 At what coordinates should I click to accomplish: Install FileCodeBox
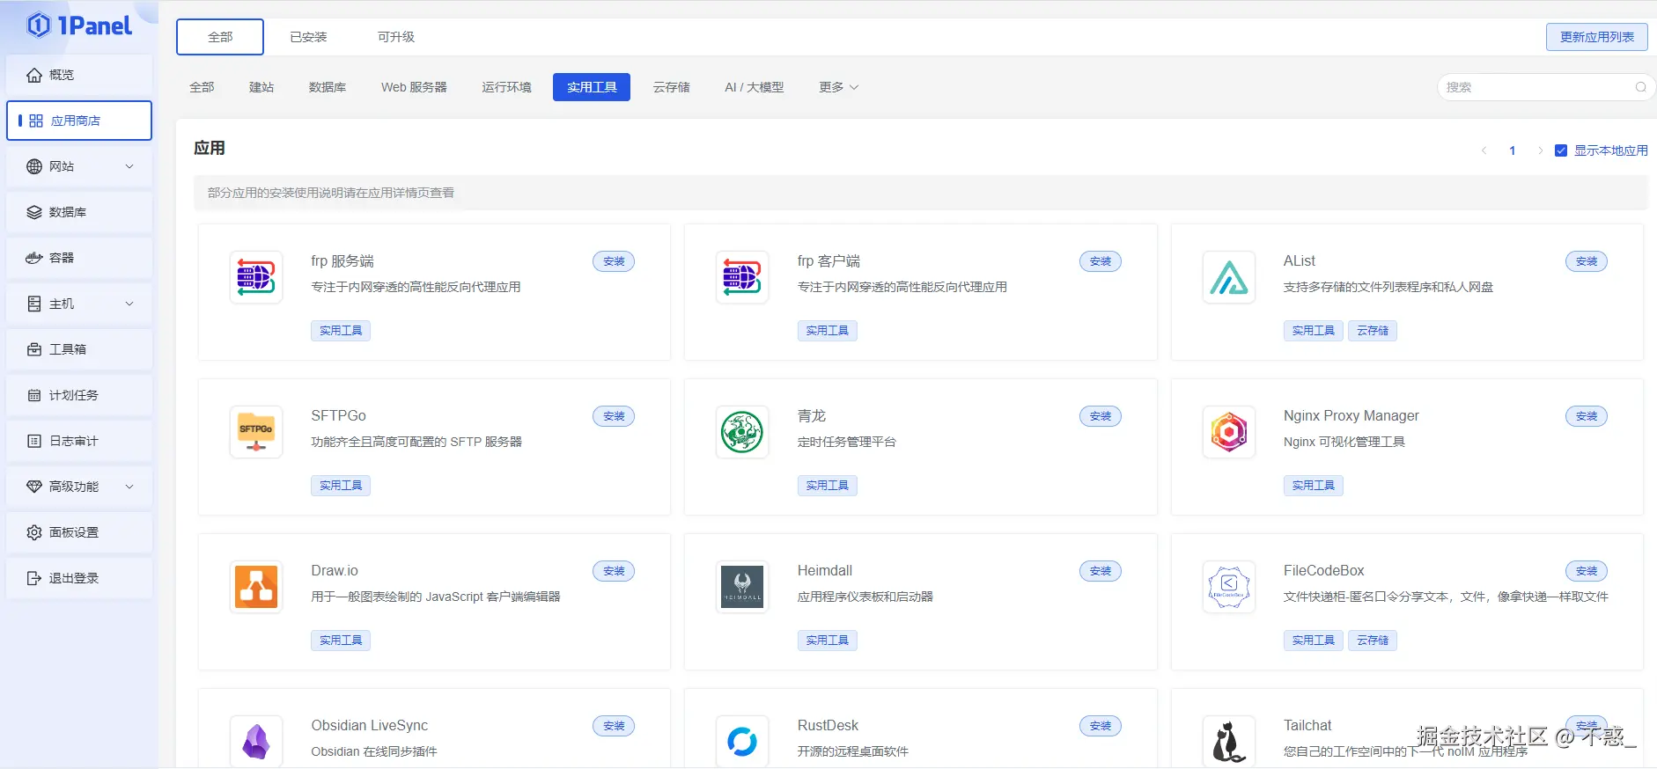[1587, 571]
